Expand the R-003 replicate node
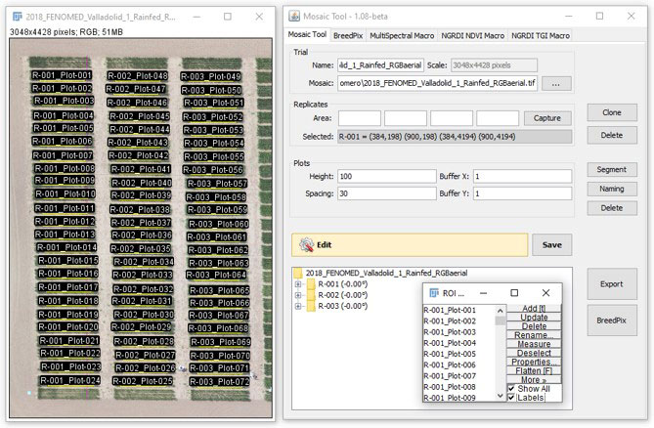 click(x=298, y=306)
